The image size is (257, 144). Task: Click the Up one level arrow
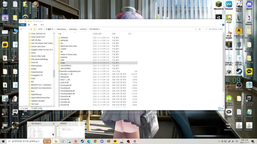coord(31,29)
